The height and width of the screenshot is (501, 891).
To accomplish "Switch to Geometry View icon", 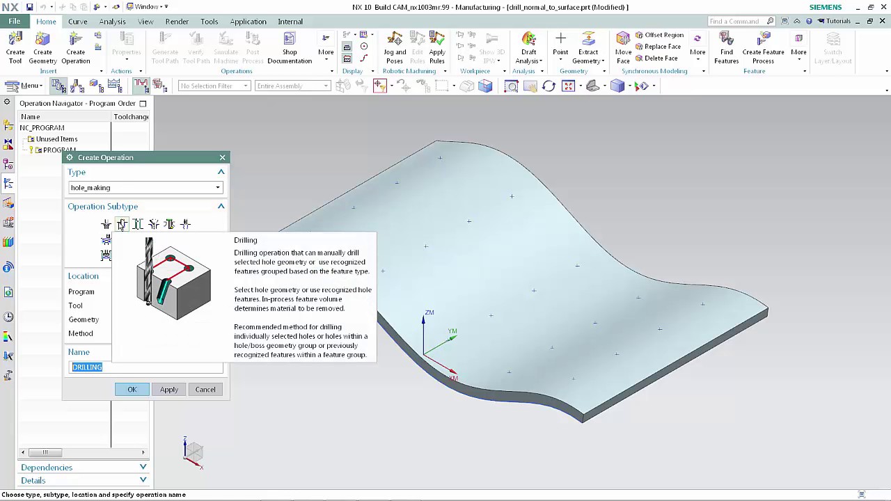I will [96, 86].
